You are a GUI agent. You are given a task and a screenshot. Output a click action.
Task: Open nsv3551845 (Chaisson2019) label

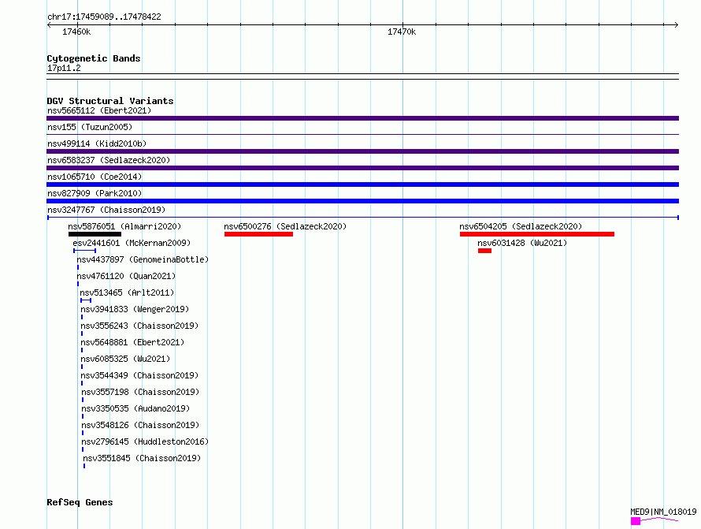click(142, 458)
